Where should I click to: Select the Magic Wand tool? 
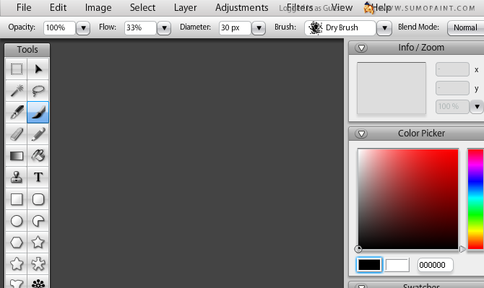pyautogui.click(x=17, y=91)
